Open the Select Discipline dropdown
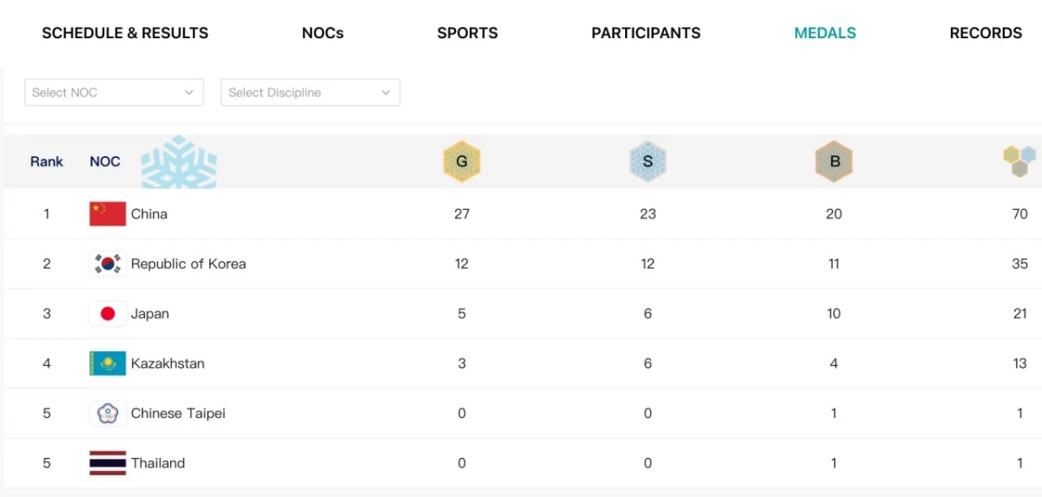 click(310, 93)
